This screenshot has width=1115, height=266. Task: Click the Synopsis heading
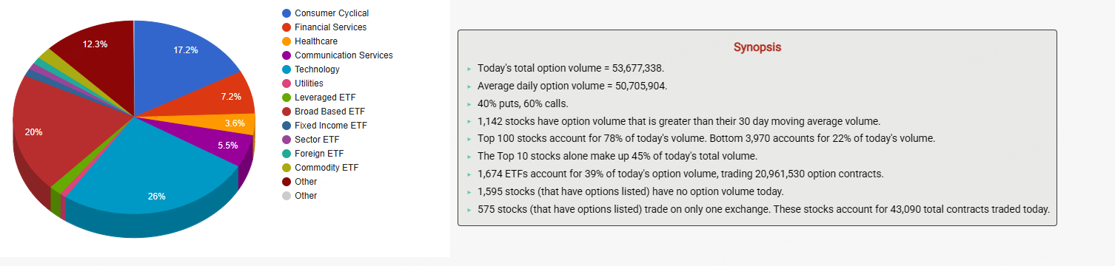point(757,47)
